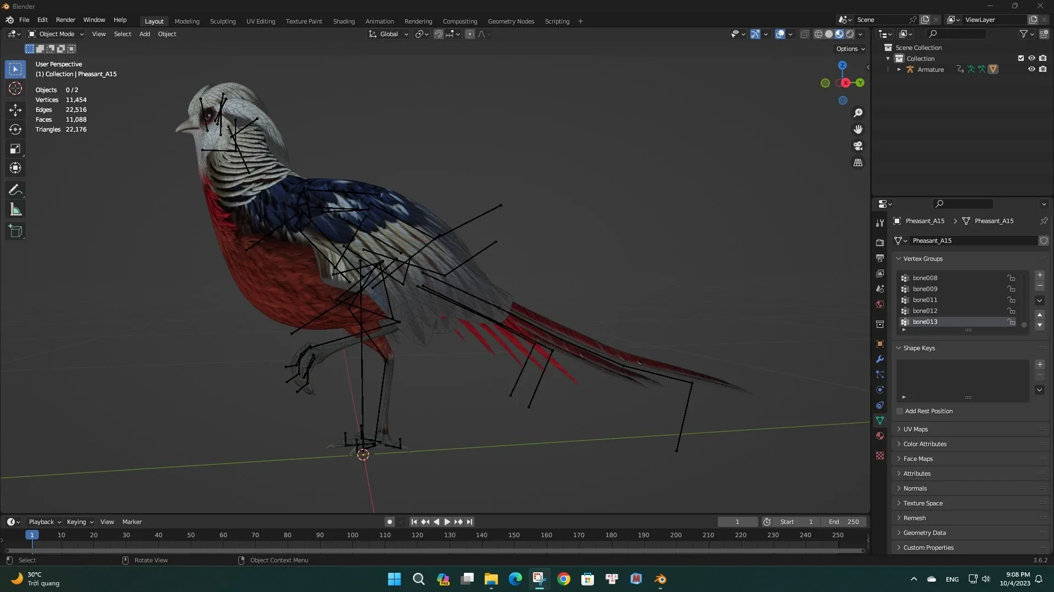Click the current frame field showing 1

click(737, 522)
